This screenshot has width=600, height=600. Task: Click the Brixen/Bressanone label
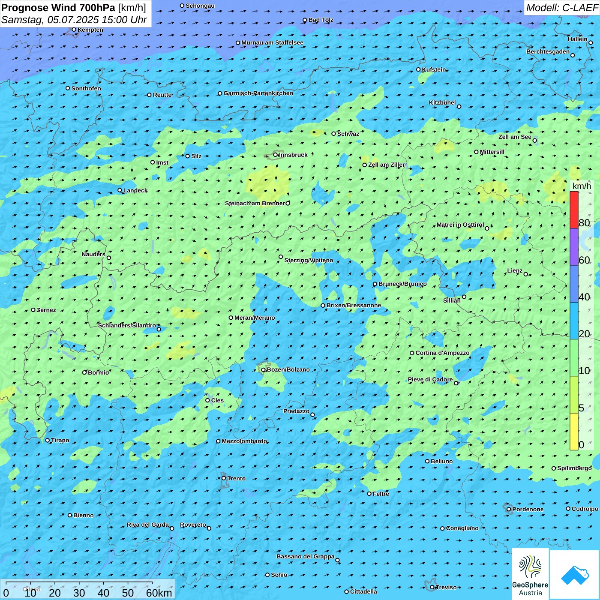(x=354, y=306)
